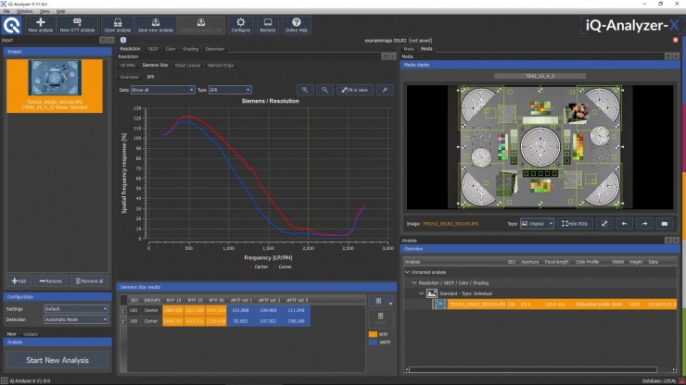Collapse the Unnamed analysis tree node
Screen dimensions: 686x385
[408, 272]
